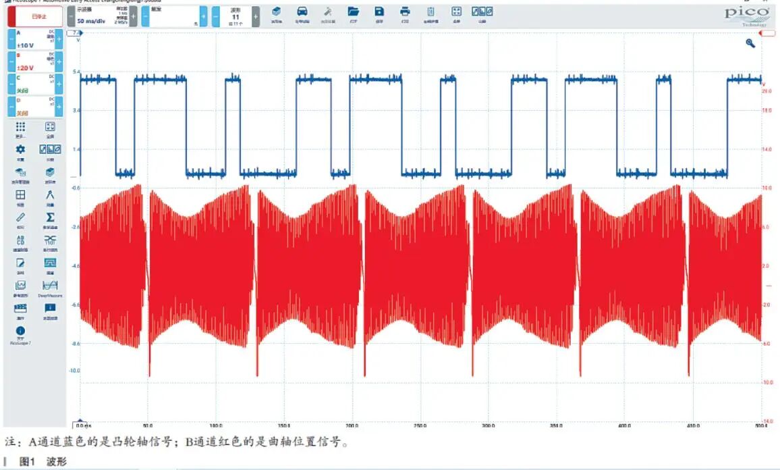Enable the disabled Channel C
The height and width of the screenshot is (470, 780).
point(35,84)
